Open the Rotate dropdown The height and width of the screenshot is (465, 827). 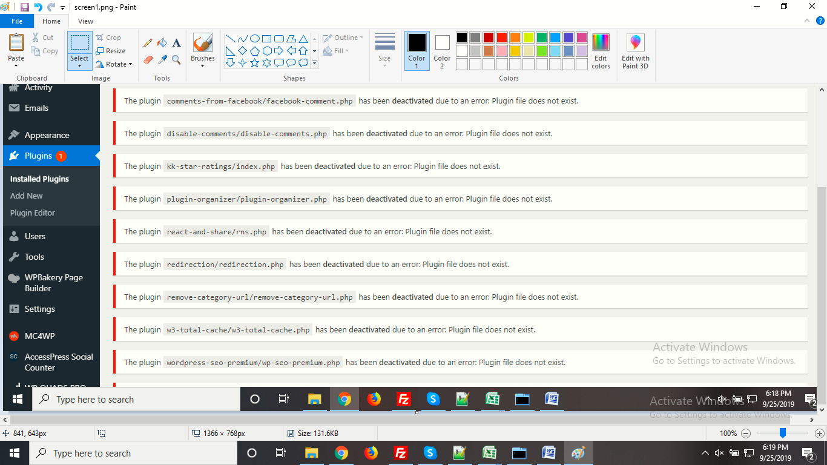115,64
